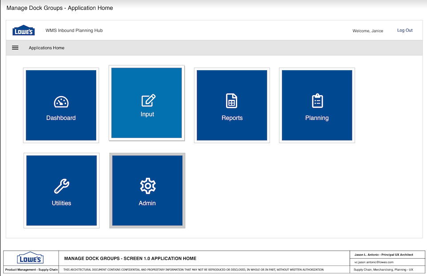Log Out of the application

405,30
